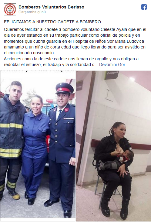Viewport: 151px width, 223px height.
Task: Open the Facebook logo icon
Action: coord(144,7)
